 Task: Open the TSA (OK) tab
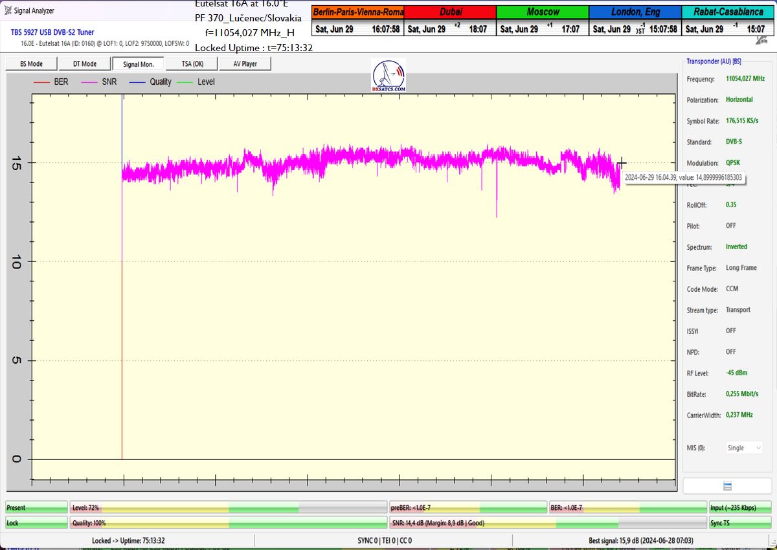click(x=191, y=64)
